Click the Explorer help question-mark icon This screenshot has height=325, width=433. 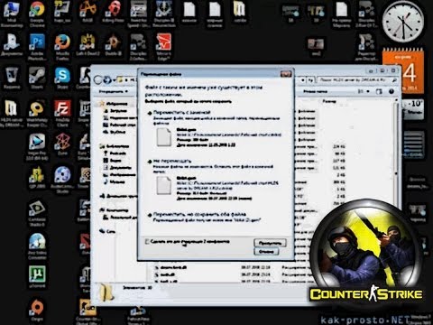point(392,91)
